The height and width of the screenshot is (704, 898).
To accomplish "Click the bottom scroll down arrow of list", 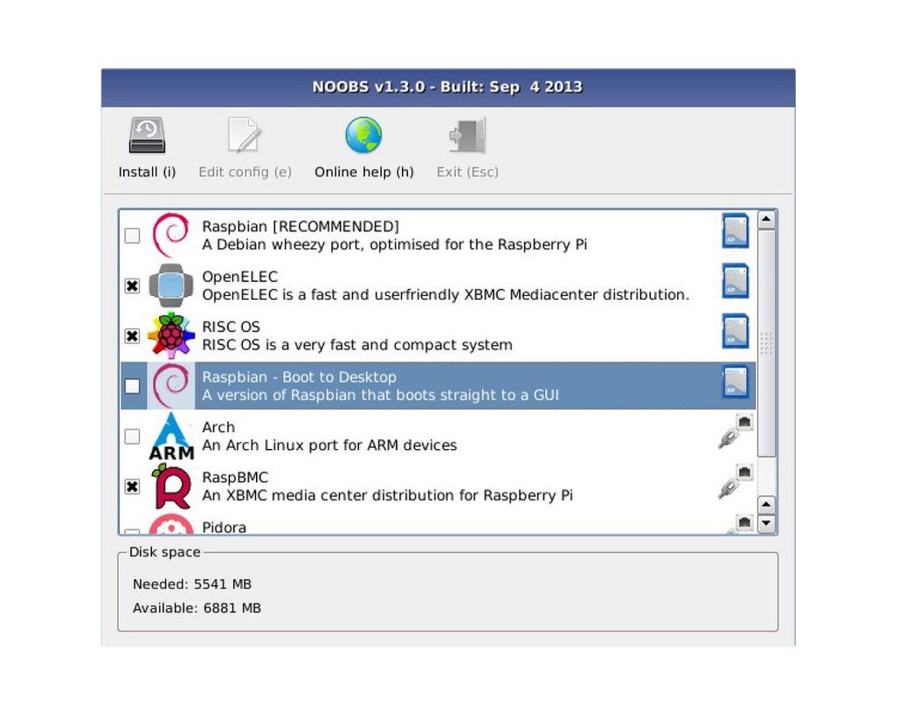I will tap(766, 523).
